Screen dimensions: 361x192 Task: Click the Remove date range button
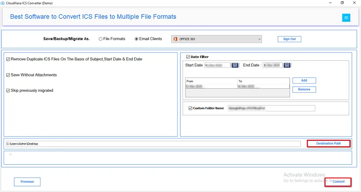pos(304,89)
